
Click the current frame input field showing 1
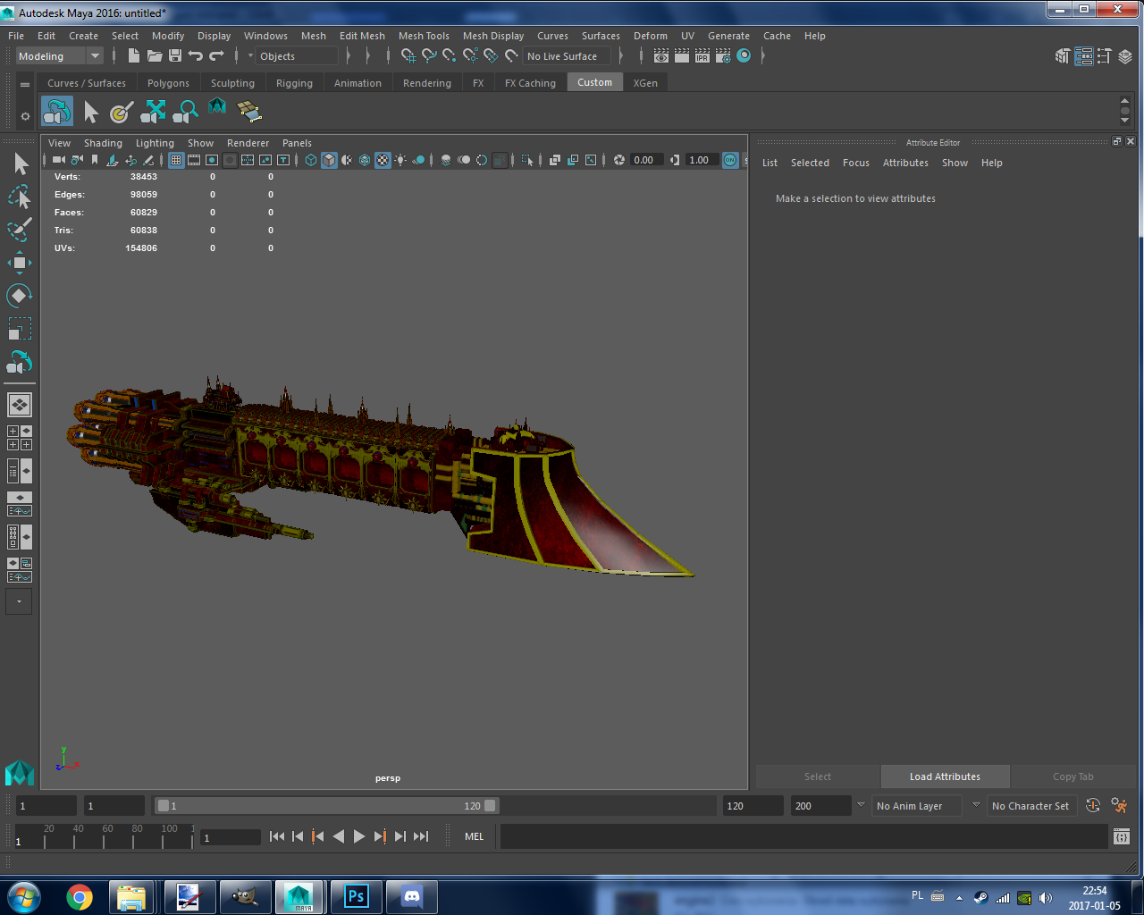point(230,836)
